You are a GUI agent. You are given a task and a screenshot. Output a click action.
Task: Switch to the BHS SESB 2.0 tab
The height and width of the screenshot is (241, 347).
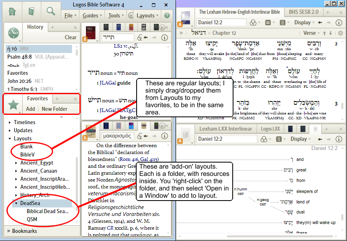(x=304, y=12)
